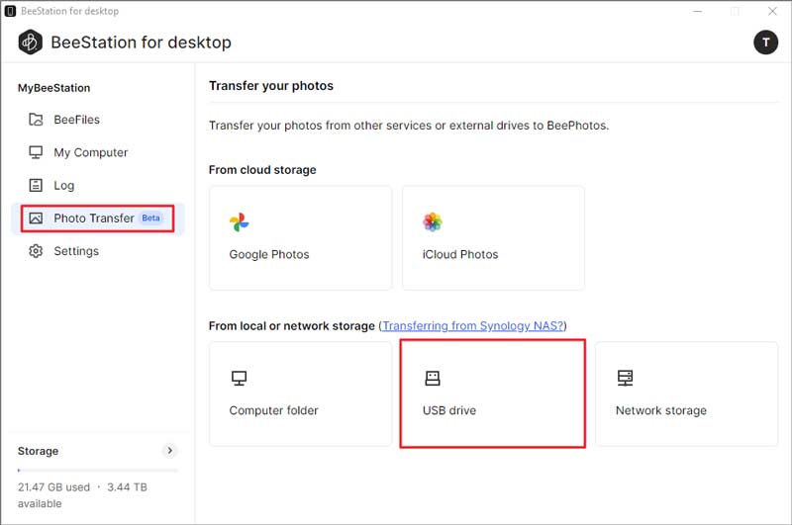This screenshot has height=525, width=792.
Task: Click the BeeFiles folder icon
Action: tap(36, 120)
